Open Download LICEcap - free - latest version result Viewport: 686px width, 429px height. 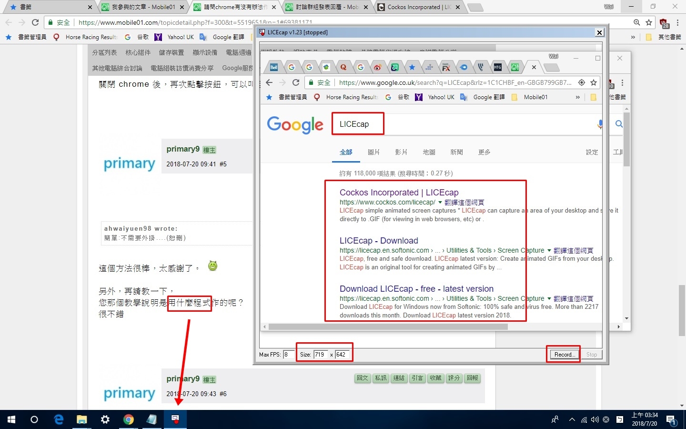[x=416, y=289]
